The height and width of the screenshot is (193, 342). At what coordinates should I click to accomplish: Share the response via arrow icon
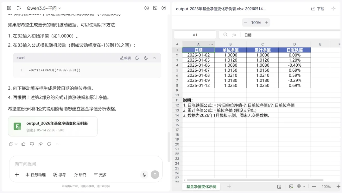(x=41, y=144)
